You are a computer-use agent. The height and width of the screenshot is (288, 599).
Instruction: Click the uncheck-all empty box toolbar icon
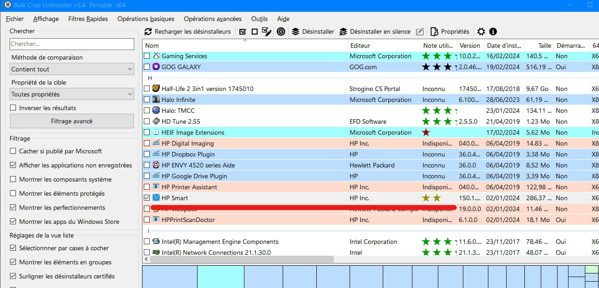point(254,31)
